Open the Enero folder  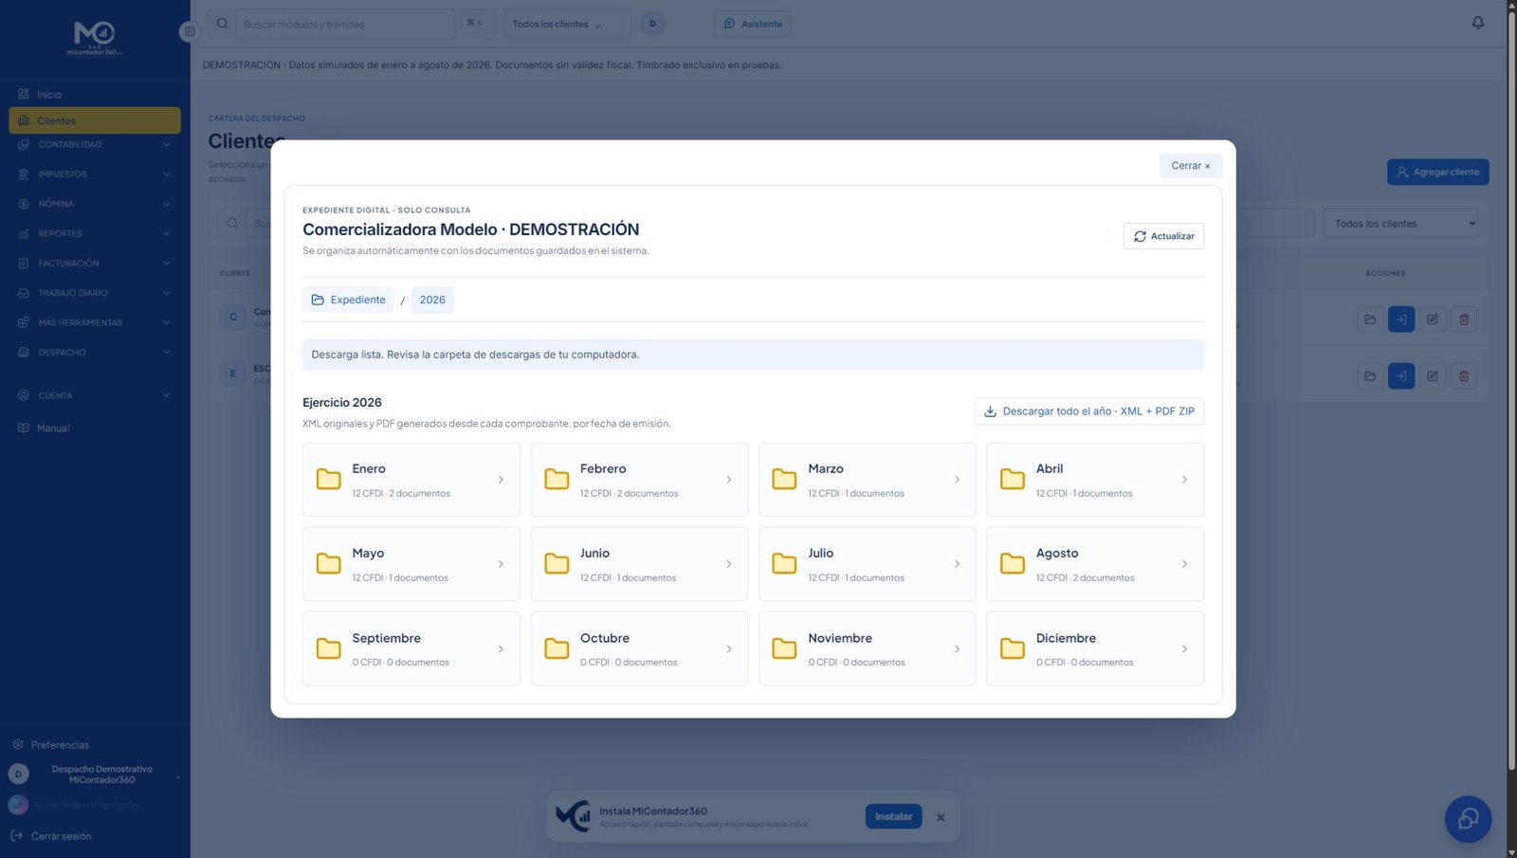[411, 480]
